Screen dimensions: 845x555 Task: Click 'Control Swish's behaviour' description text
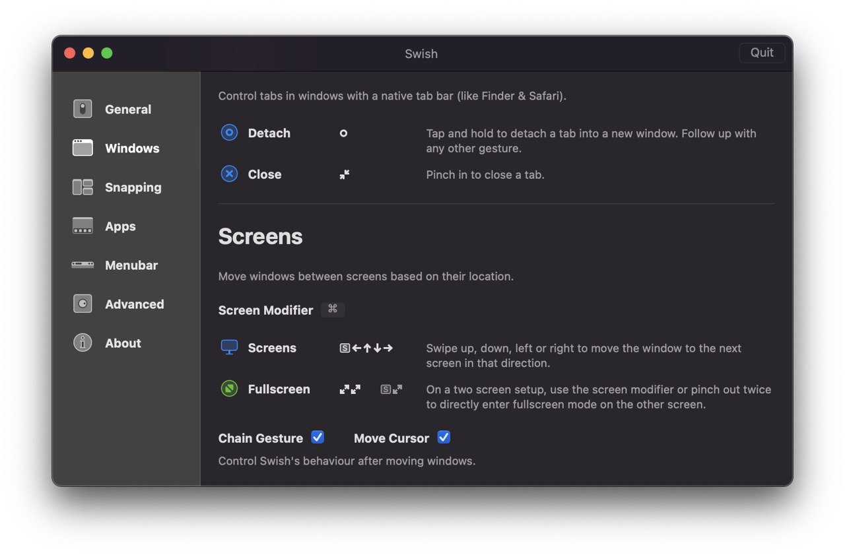tap(347, 461)
